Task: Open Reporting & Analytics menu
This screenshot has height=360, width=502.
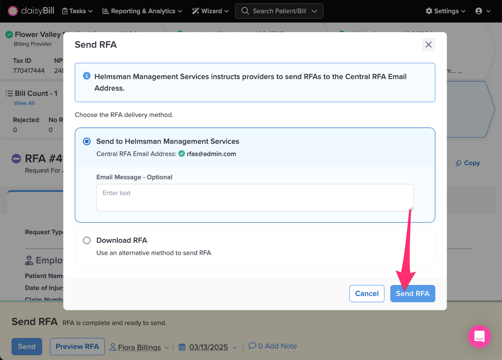Action: pyautogui.click(x=142, y=11)
